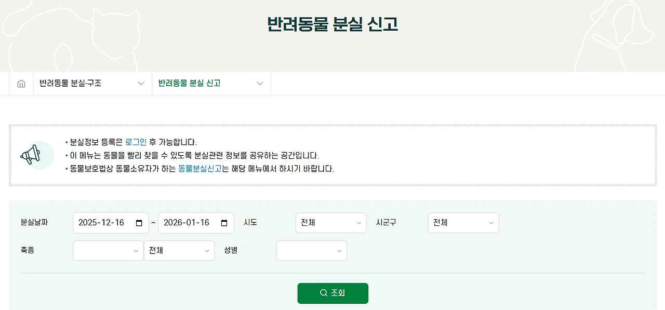The height and width of the screenshot is (310, 665).
Task: Click the chevron on the 성별 dropdown
Action: coord(340,250)
